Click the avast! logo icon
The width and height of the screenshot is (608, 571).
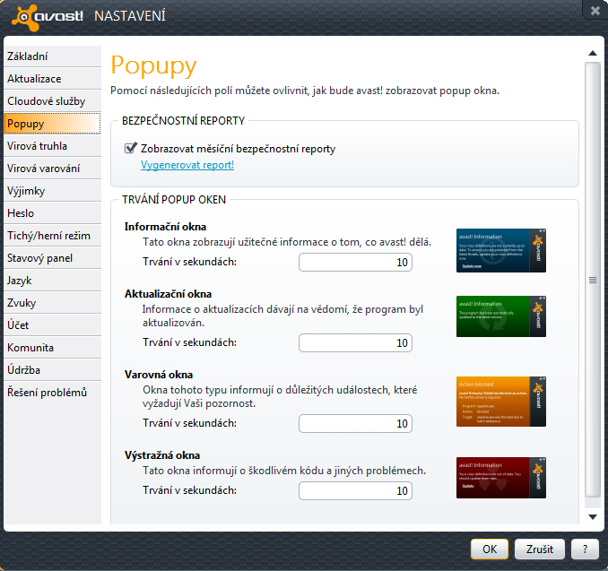tap(26, 17)
